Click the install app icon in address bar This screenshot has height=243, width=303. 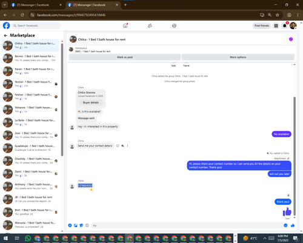262,15
